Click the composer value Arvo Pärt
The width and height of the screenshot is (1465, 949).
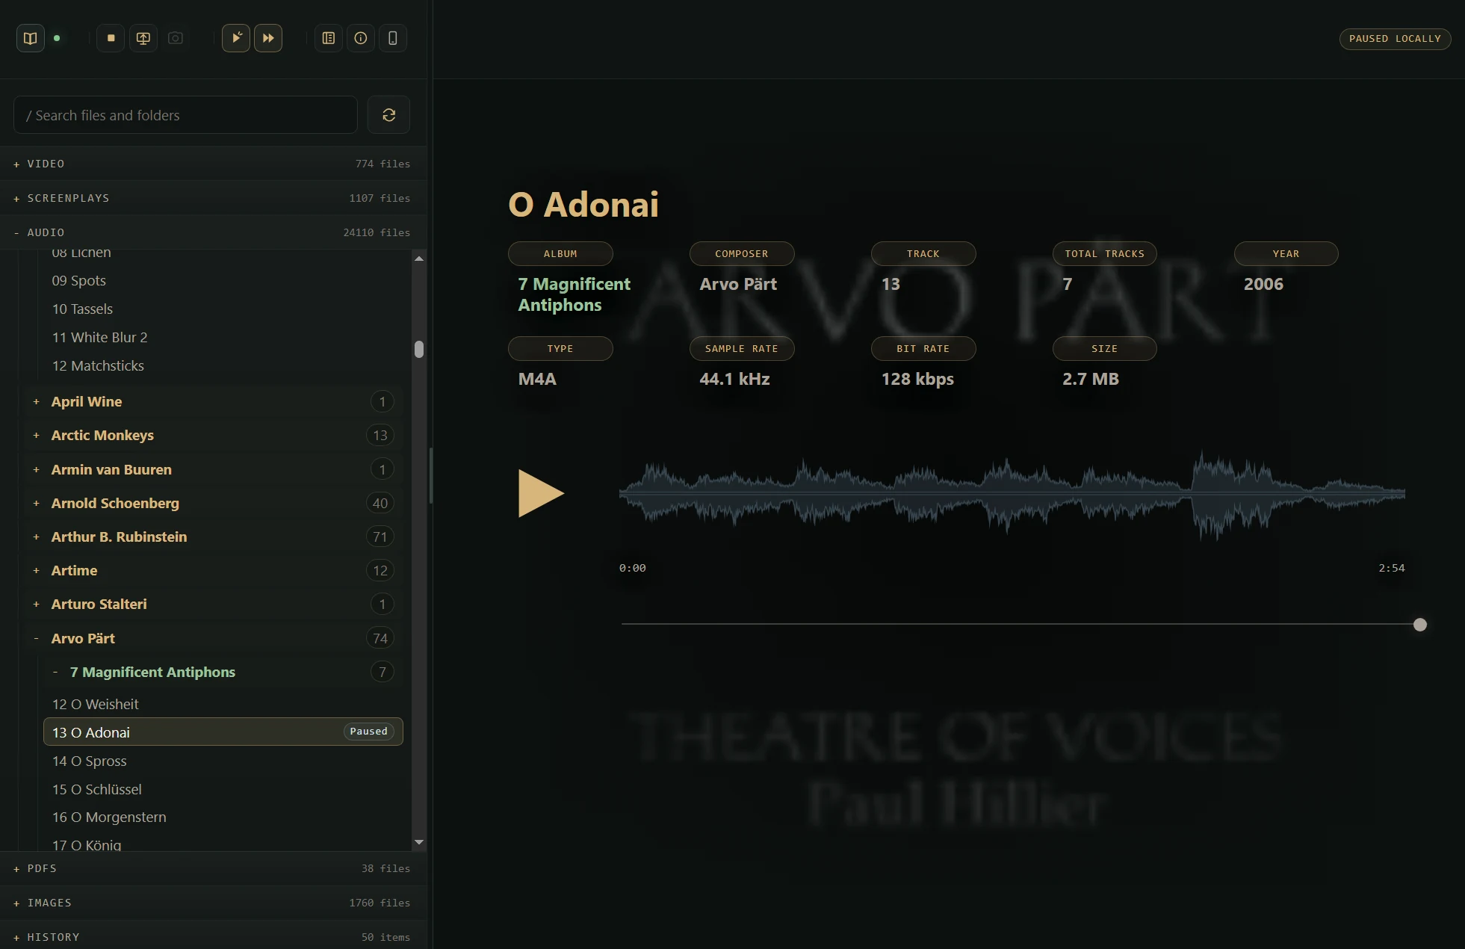click(738, 284)
